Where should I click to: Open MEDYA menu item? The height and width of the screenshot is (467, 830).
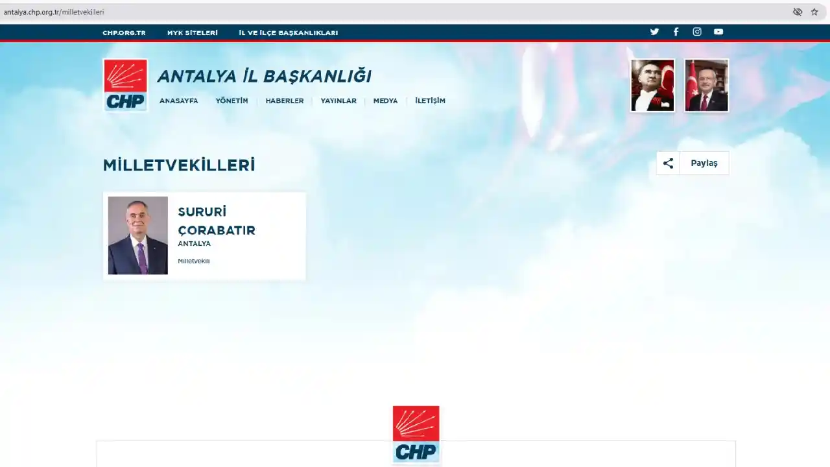386,101
